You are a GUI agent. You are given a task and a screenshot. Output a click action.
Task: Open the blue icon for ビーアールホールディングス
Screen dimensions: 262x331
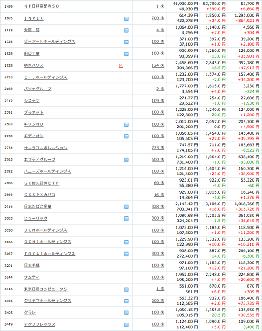[x=127, y=42]
